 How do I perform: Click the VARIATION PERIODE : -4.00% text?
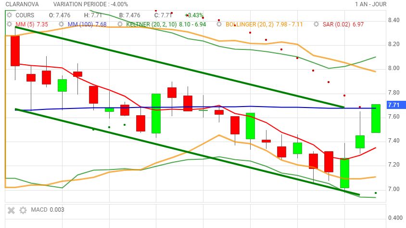pyautogui.click(x=90, y=4)
